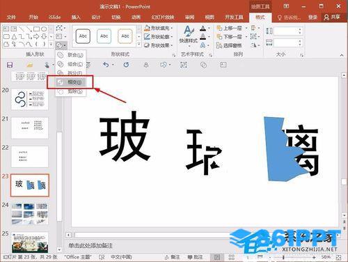348x262 pixels.
Task: Toggle the 批注 comments pane in status bar
Action: click(x=195, y=257)
